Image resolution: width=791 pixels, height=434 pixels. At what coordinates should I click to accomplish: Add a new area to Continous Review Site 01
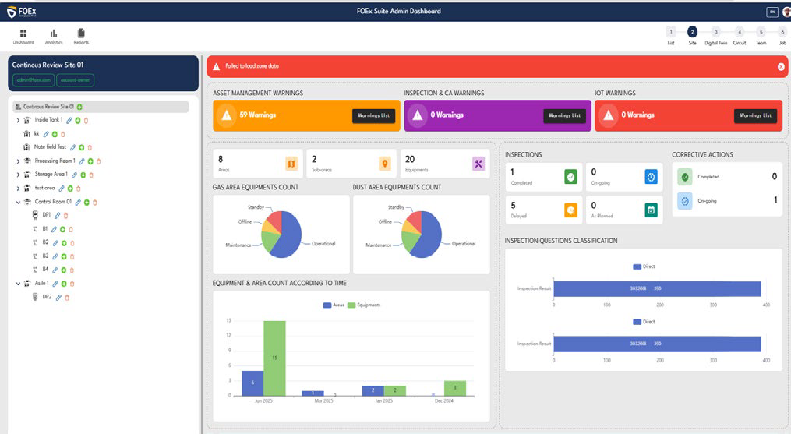[x=79, y=107]
